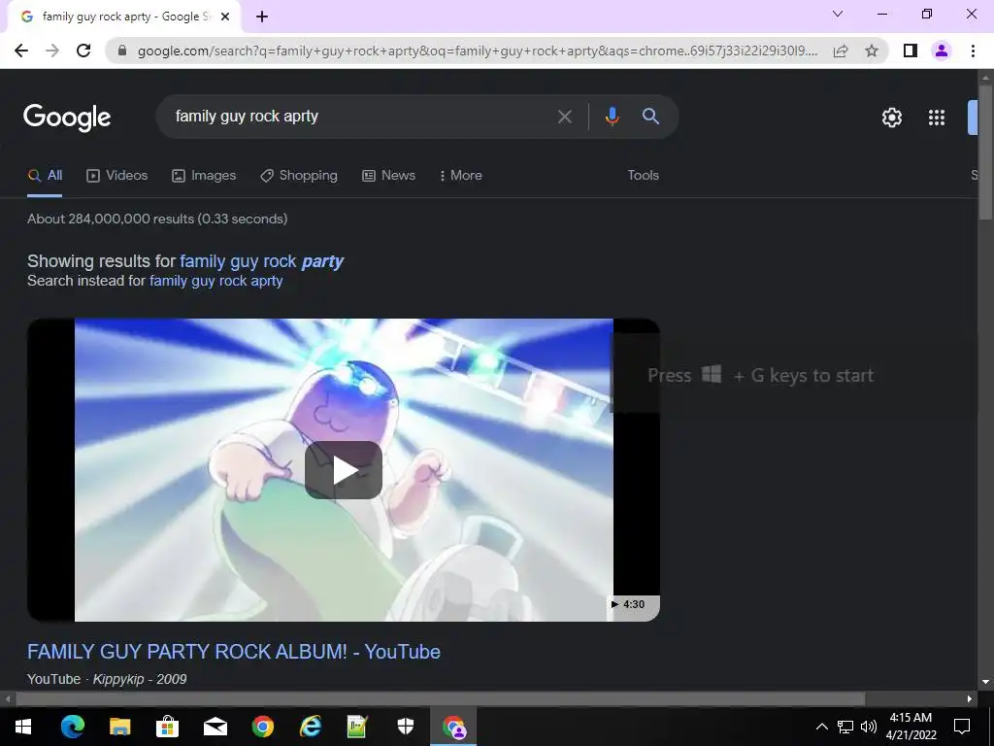
Task: Reload the current page
Action: 83,51
